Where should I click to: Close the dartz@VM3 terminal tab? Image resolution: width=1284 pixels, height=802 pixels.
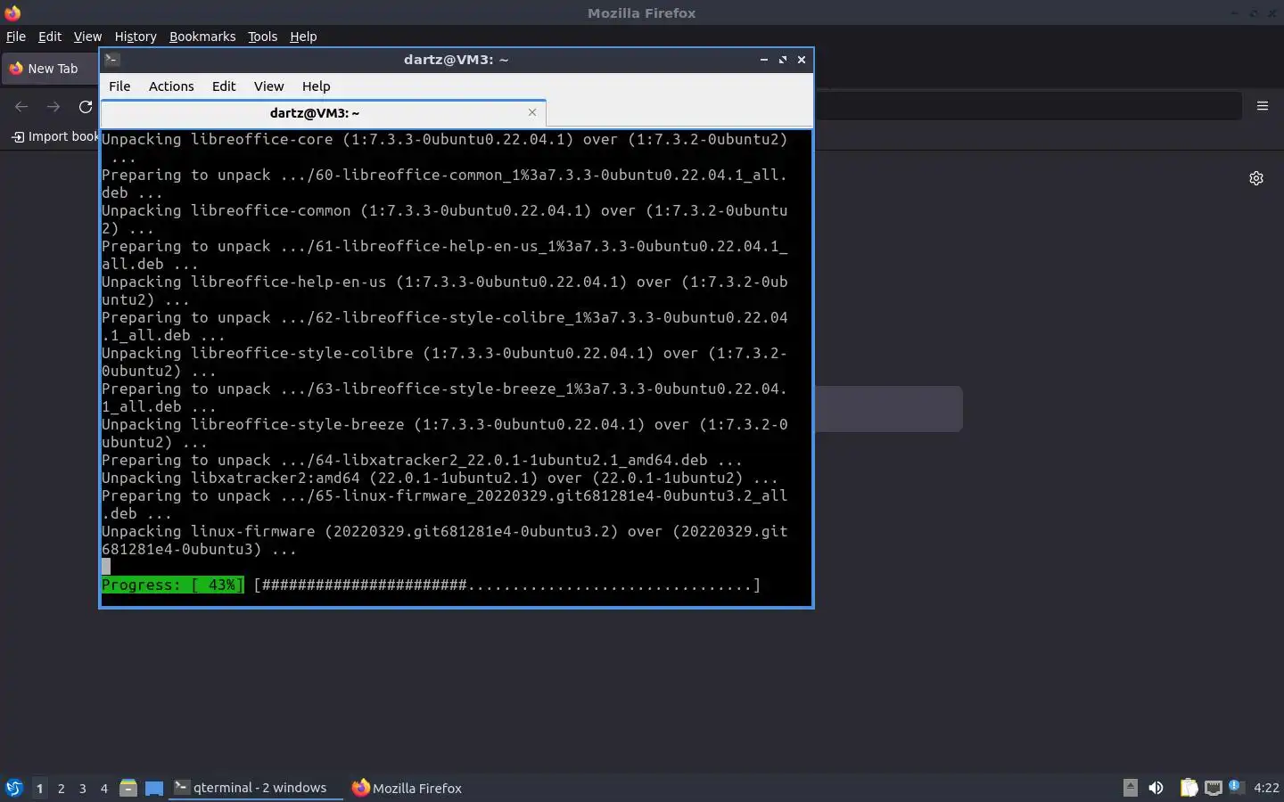(532, 112)
